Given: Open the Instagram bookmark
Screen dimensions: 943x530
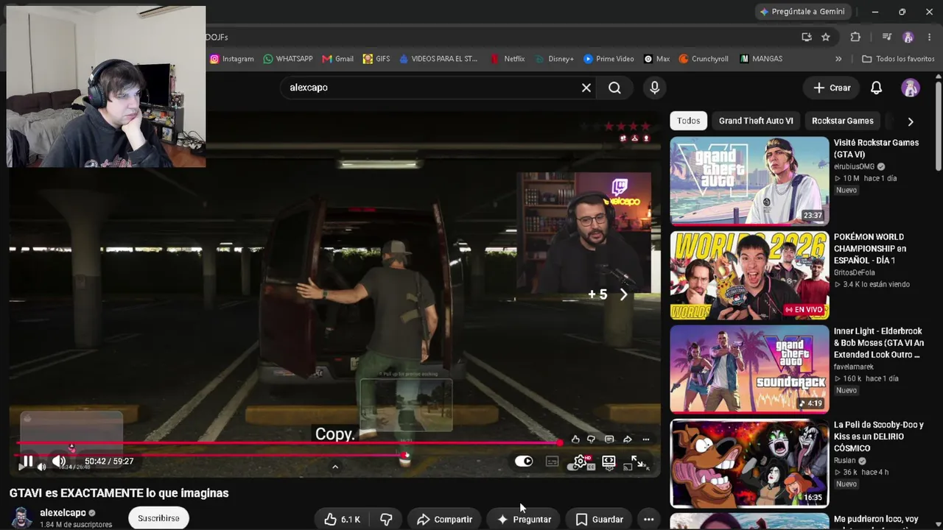Looking at the screenshot, I should [x=231, y=59].
